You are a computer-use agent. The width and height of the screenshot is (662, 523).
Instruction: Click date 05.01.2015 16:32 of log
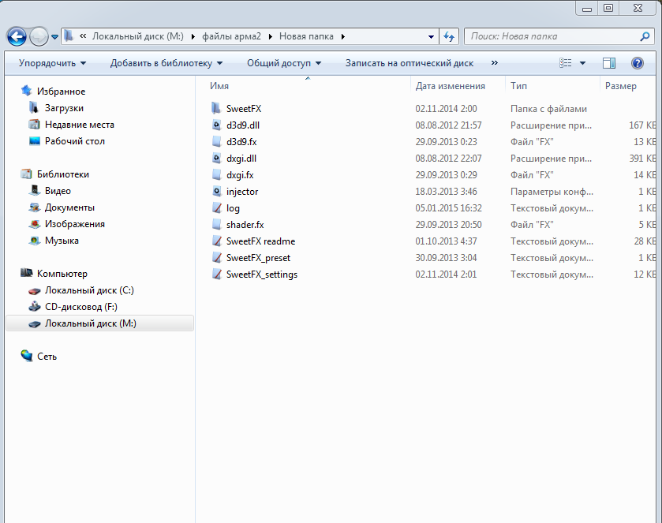tap(448, 208)
